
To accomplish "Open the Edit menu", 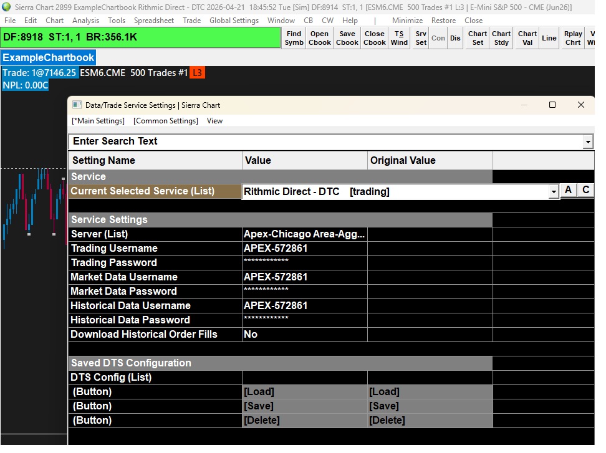I will pos(31,21).
